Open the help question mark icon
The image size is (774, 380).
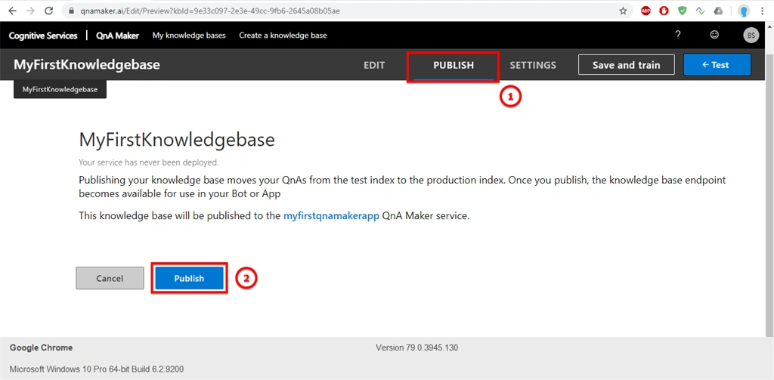point(678,35)
